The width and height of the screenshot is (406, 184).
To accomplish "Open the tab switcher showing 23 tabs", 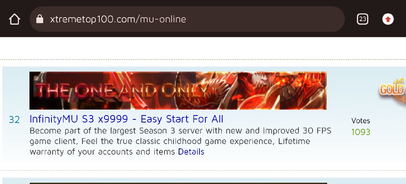I will [362, 19].
